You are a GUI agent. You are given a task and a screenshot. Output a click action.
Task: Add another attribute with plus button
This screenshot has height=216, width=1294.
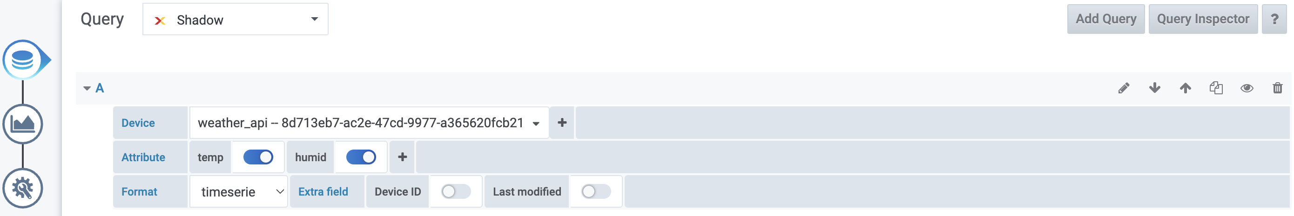[x=402, y=157]
